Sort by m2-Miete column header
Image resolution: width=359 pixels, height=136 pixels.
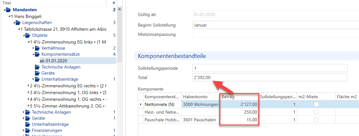316,97
